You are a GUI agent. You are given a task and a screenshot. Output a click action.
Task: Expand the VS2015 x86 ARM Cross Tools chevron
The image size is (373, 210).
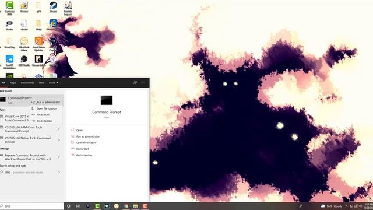click(59, 129)
